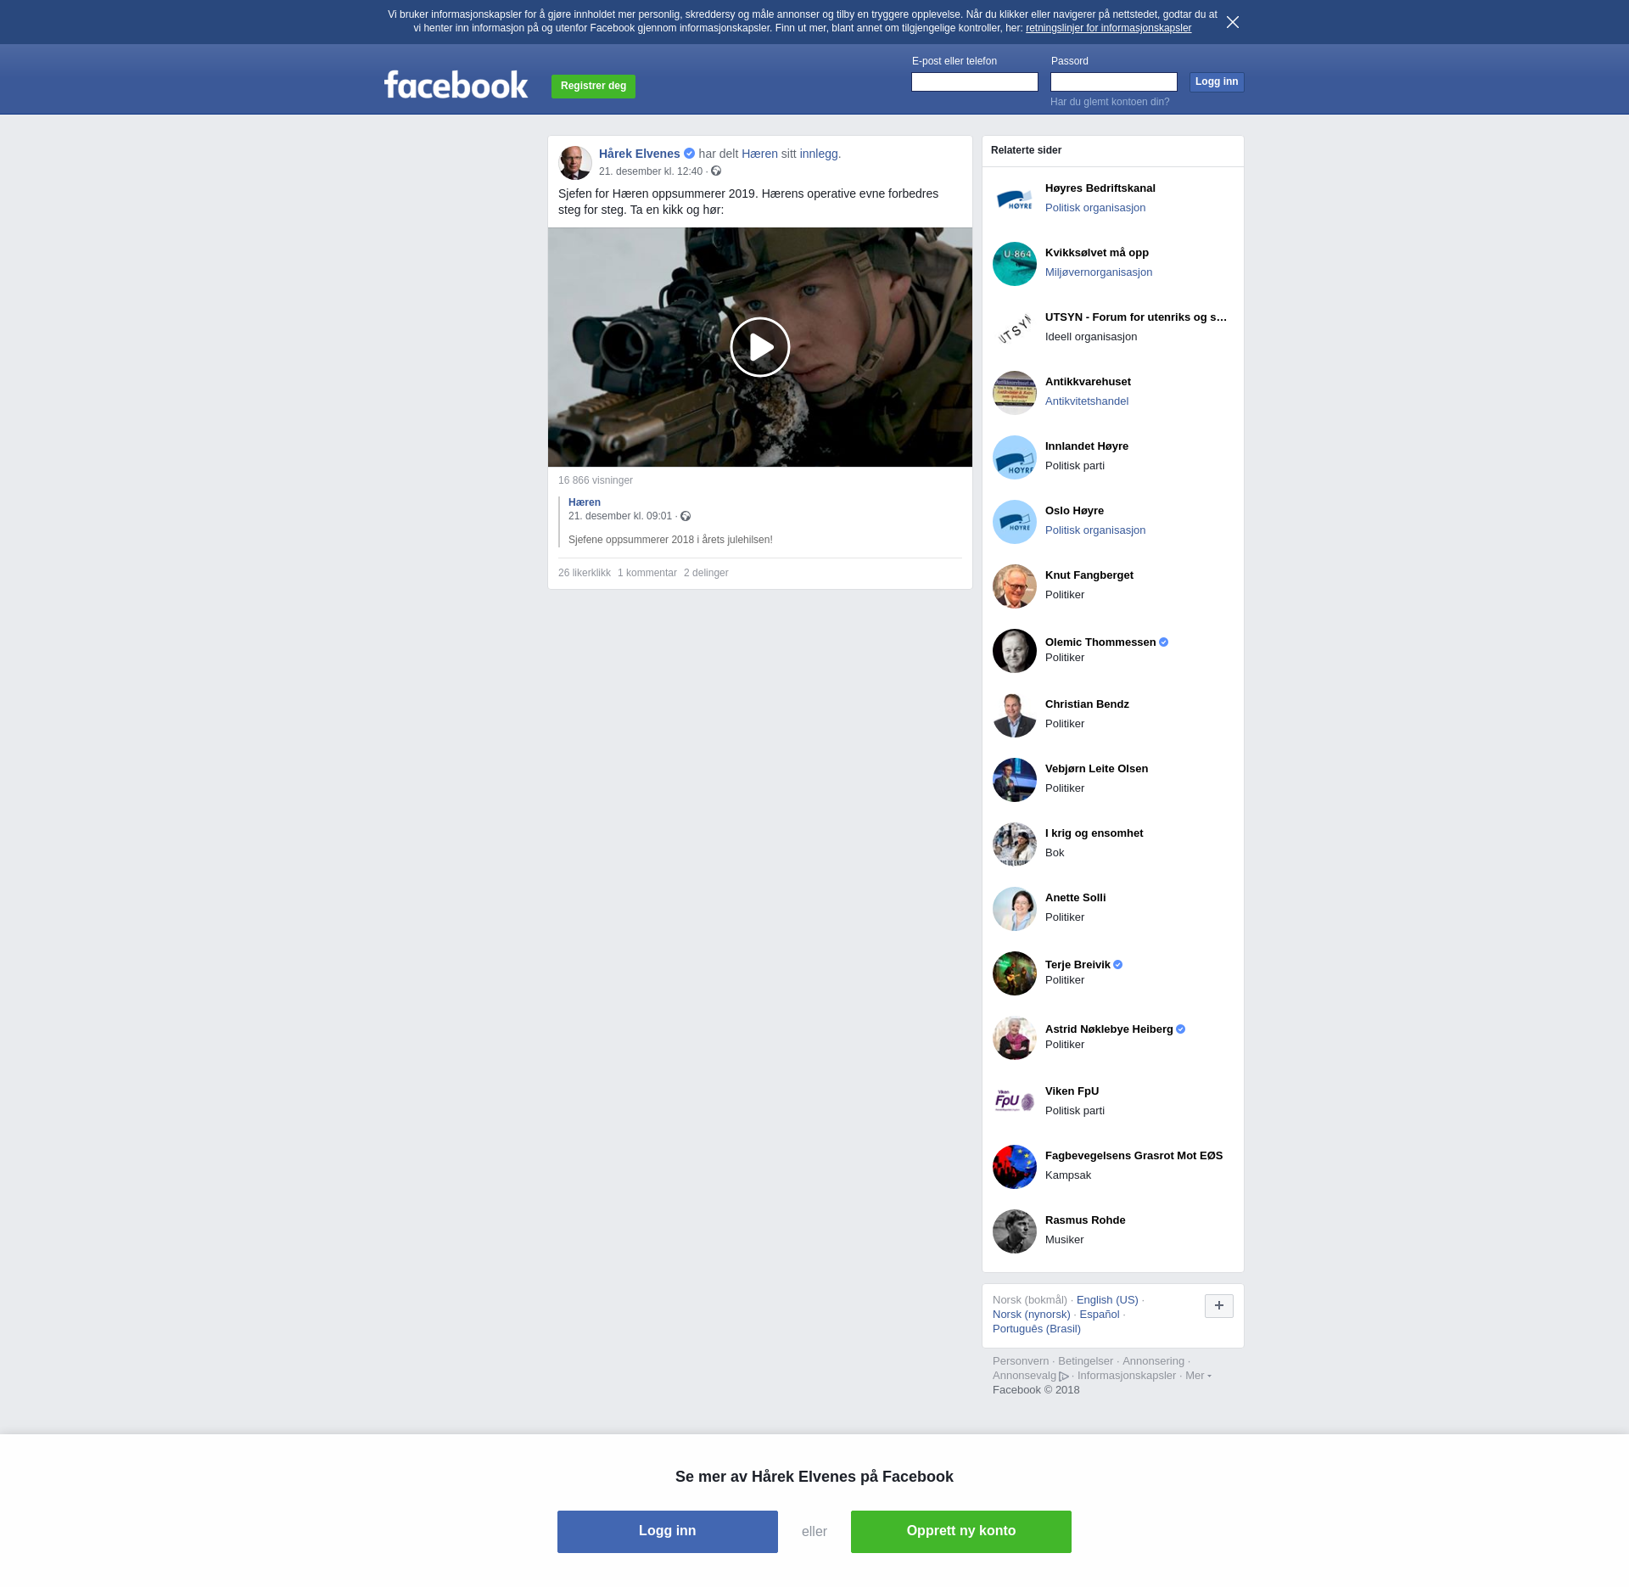Play the Hæren video
This screenshot has width=1629, height=1587.
tap(760, 347)
